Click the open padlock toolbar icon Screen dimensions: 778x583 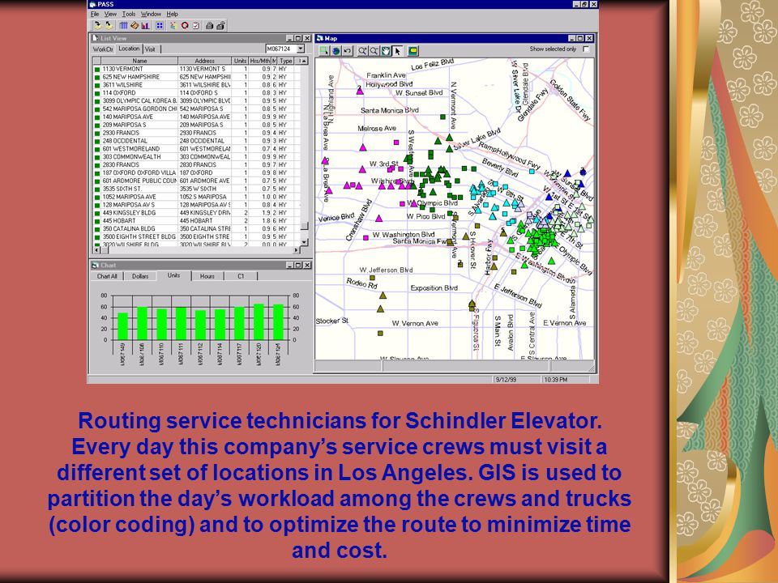(x=220, y=25)
